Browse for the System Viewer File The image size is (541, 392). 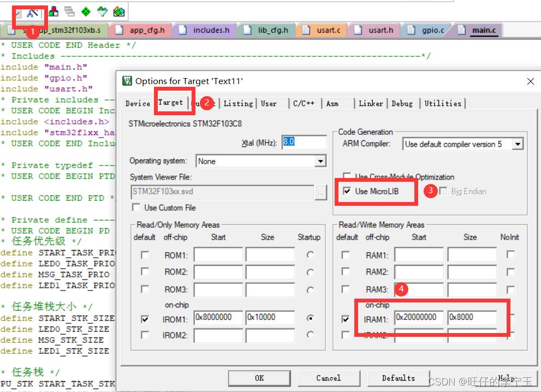point(320,193)
